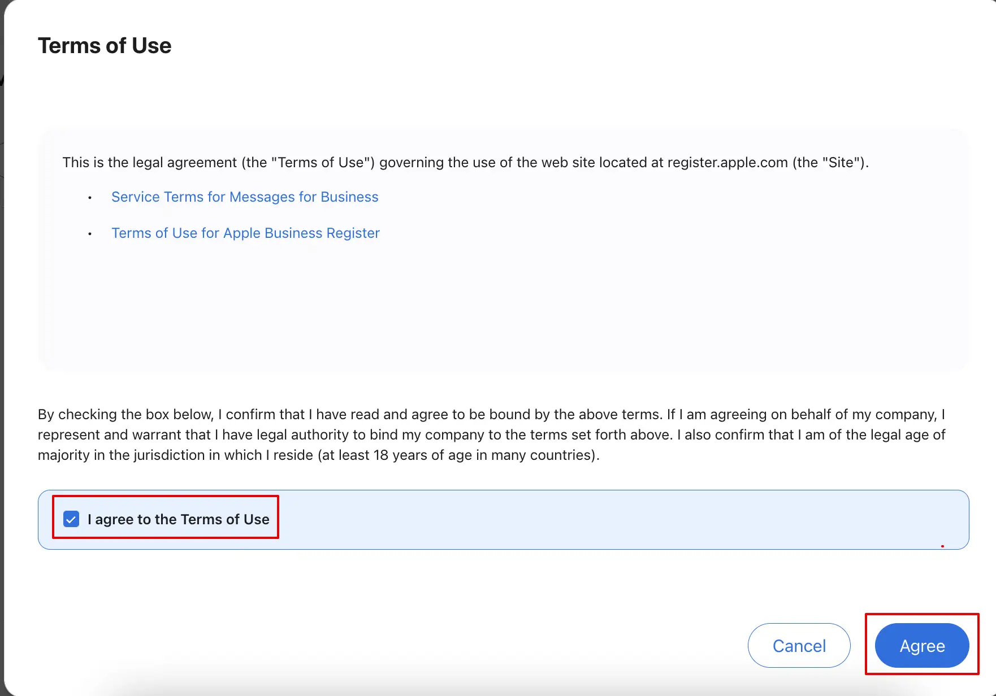Click the bullet beside Service Terms link

click(90, 198)
